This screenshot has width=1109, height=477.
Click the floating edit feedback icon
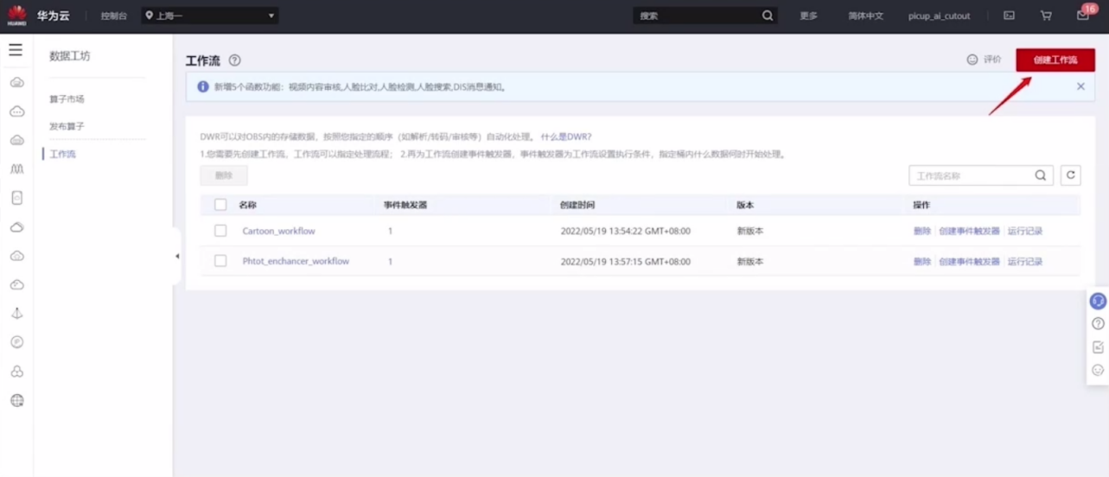1098,347
